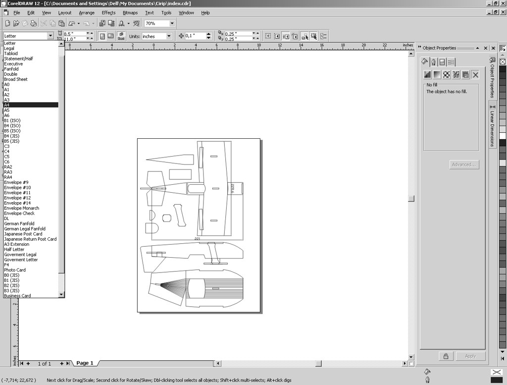Select Fountain Fill type icon
Image resolution: width=507 pixels, height=385 pixels.
437,75
